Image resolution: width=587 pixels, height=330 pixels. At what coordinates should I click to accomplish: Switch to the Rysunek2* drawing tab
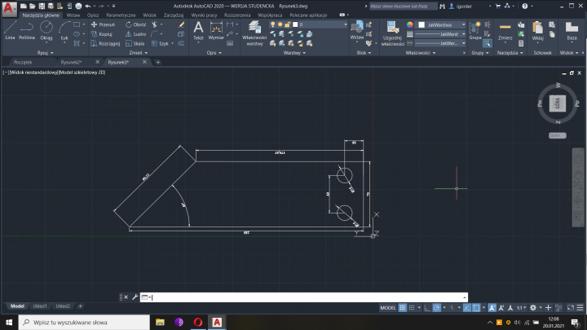coord(71,62)
